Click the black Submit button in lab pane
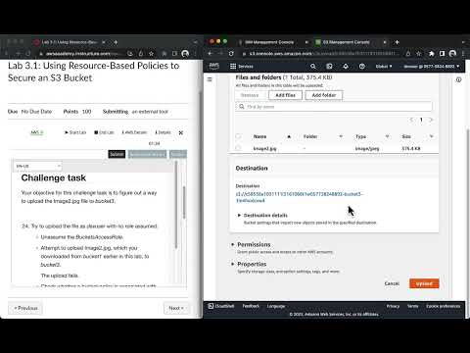Screen dimensions: 470x353 (117, 154)
